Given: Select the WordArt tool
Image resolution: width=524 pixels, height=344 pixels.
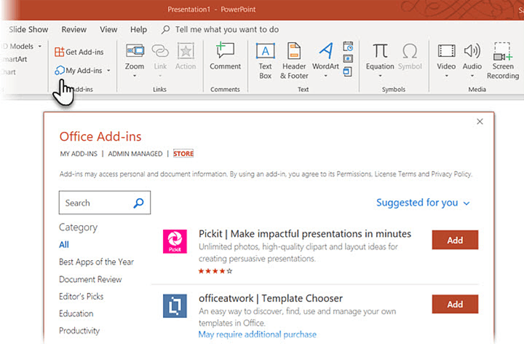Looking at the screenshot, I should pos(326,57).
